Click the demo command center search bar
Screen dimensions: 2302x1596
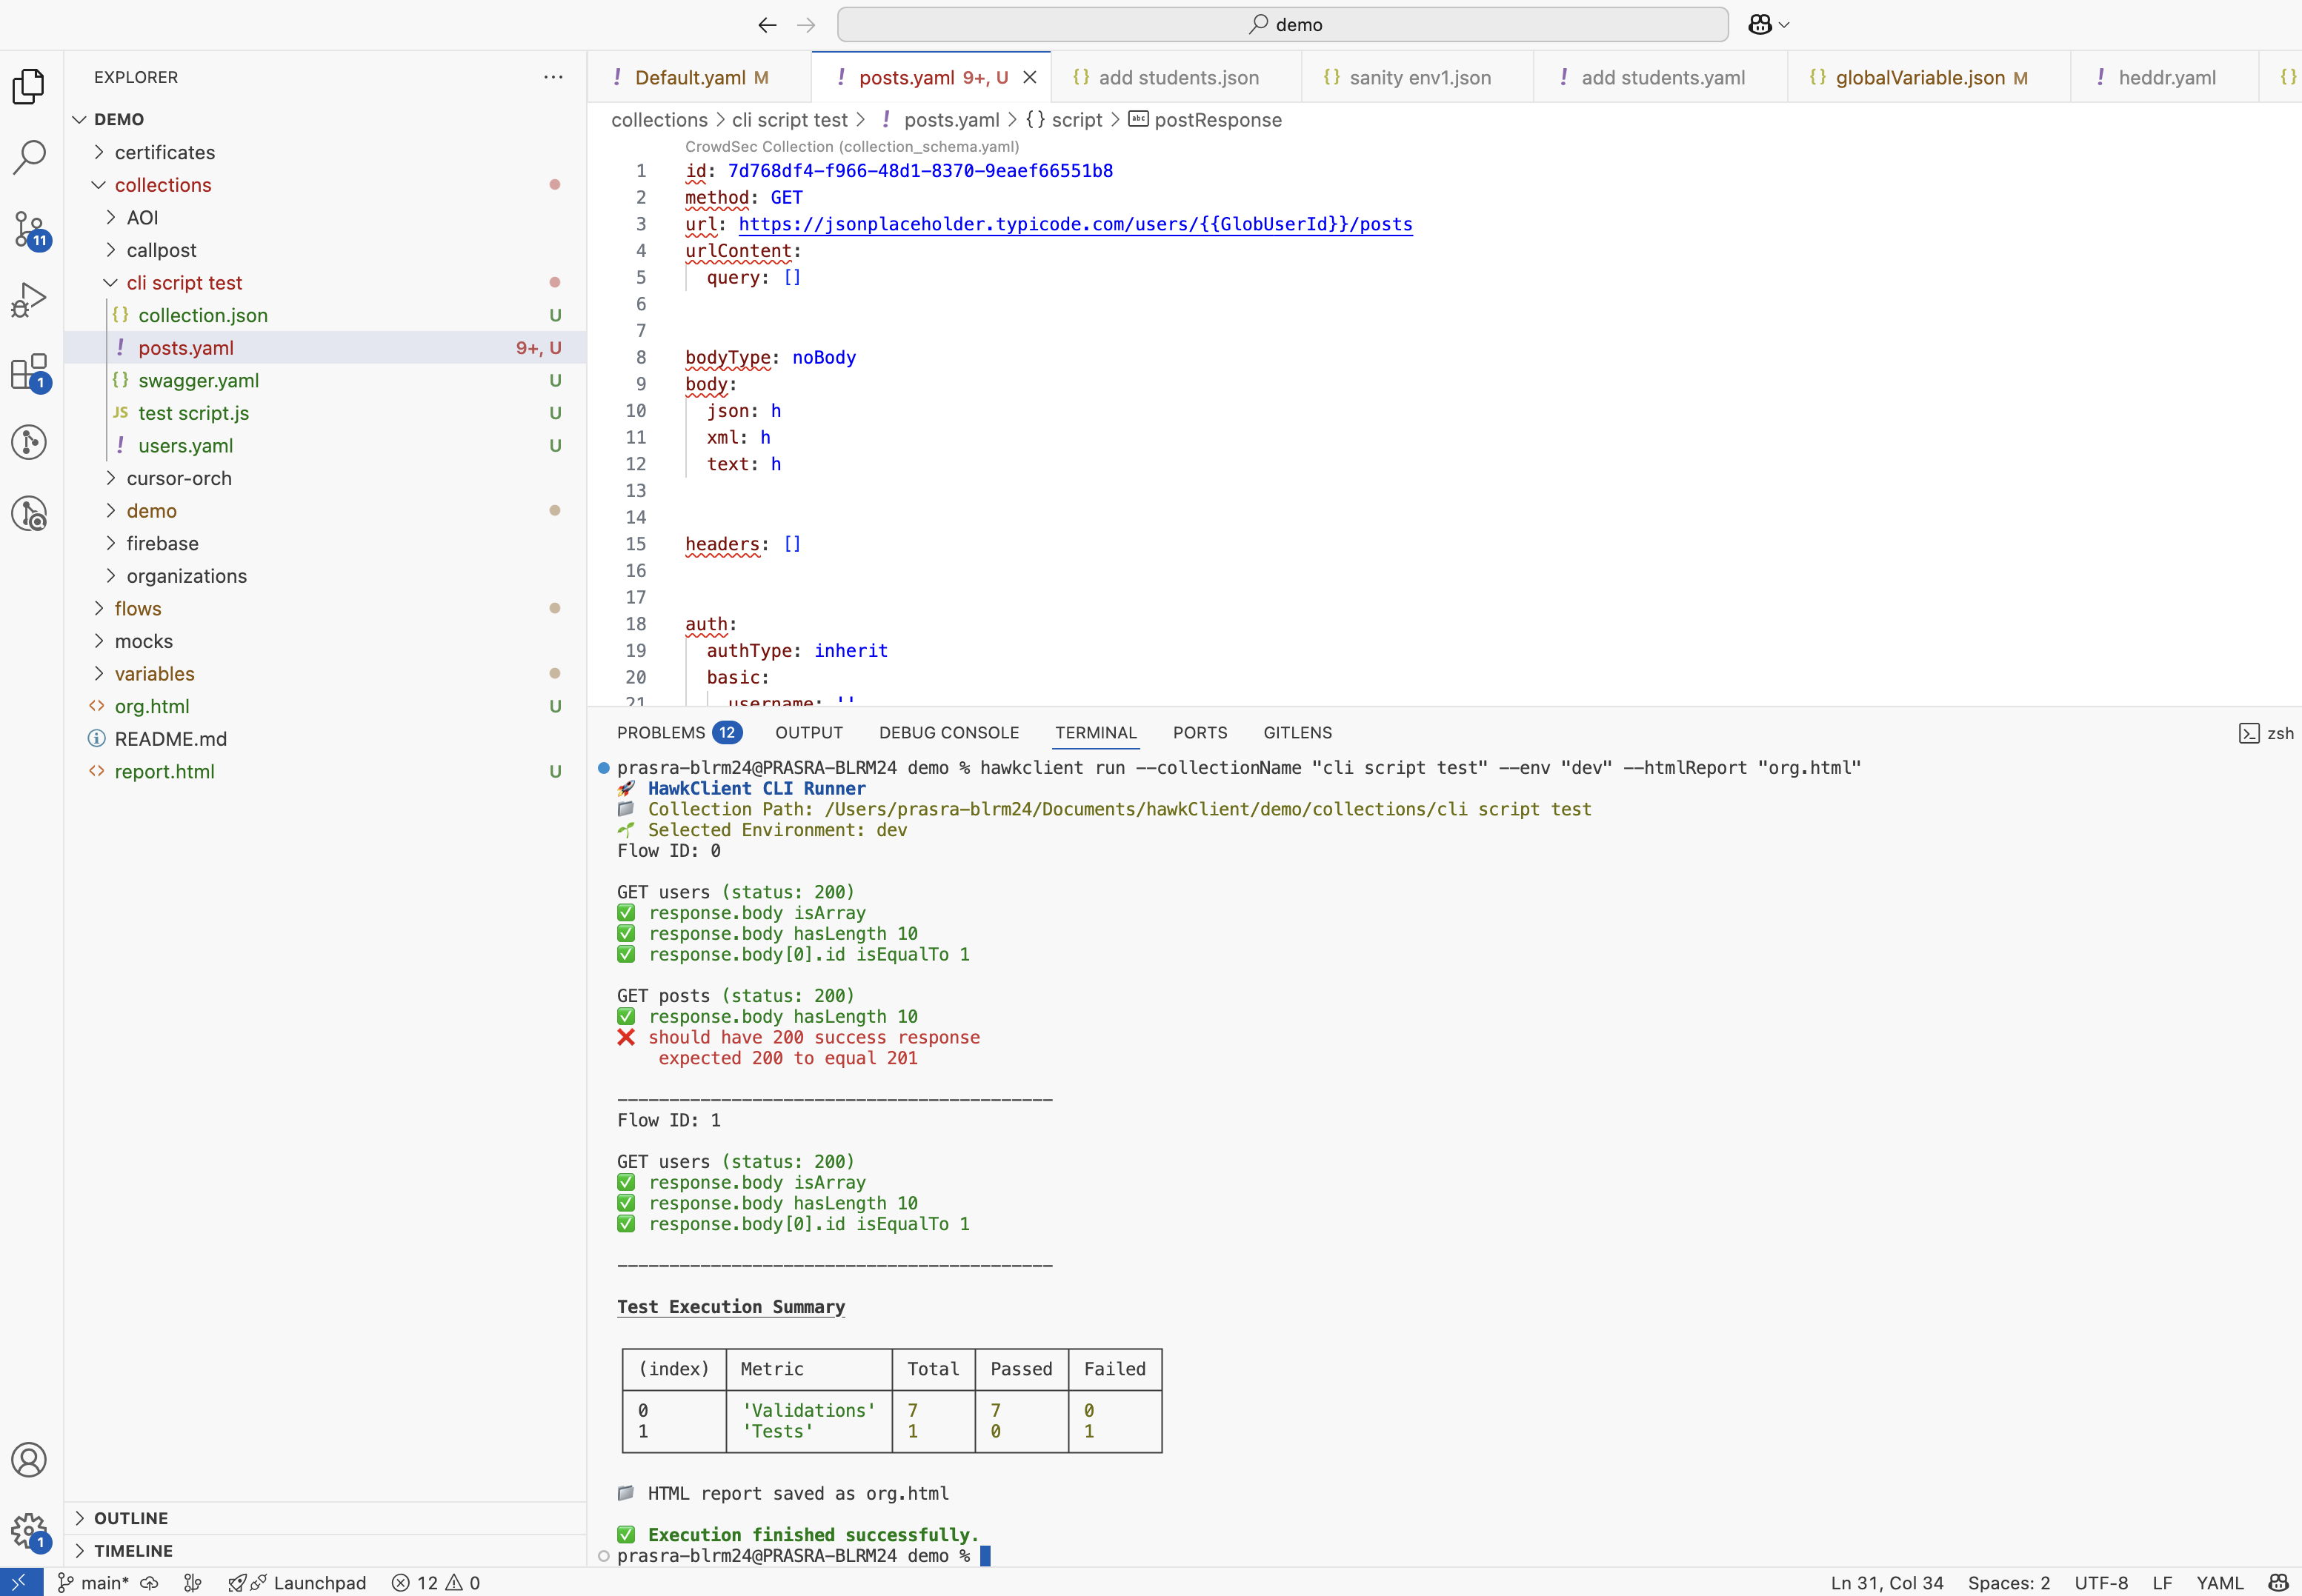point(1283,23)
